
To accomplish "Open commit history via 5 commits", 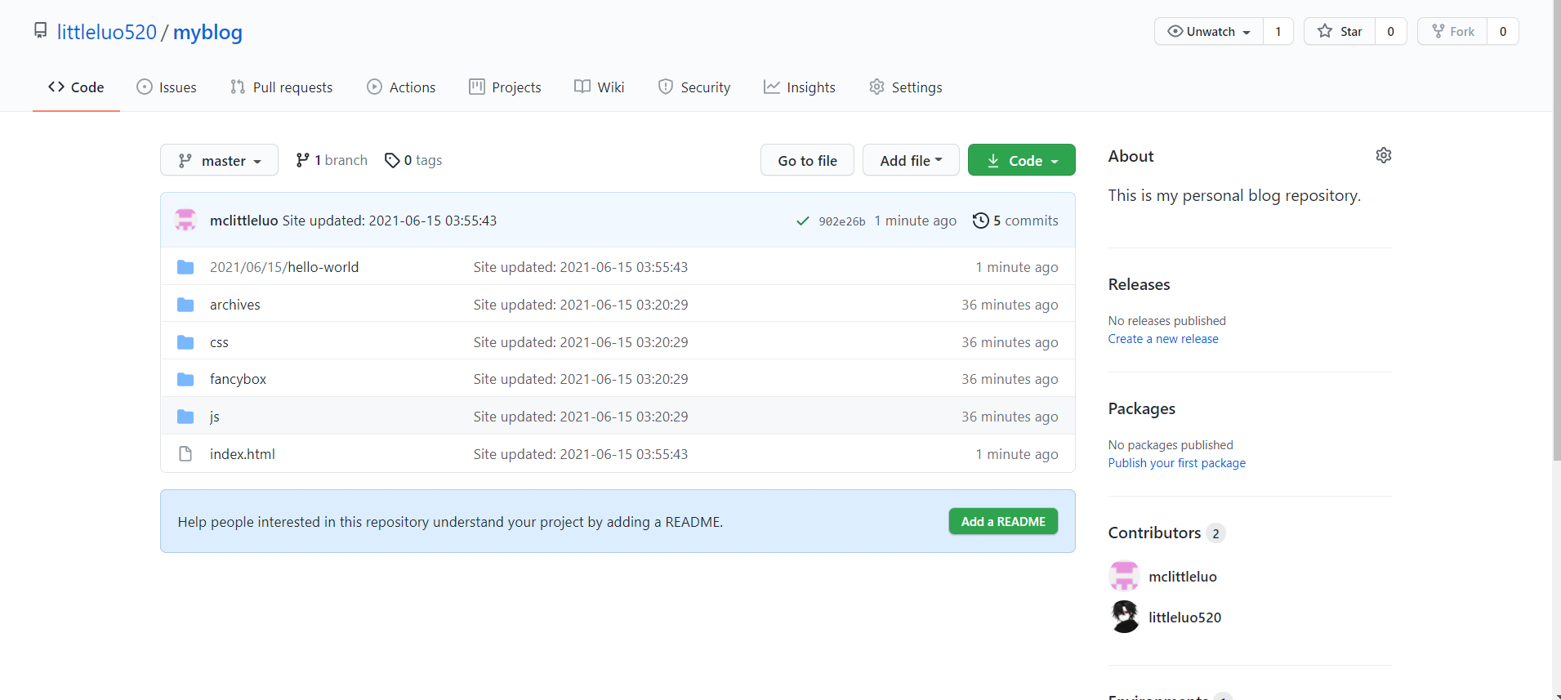I will [1015, 221].
